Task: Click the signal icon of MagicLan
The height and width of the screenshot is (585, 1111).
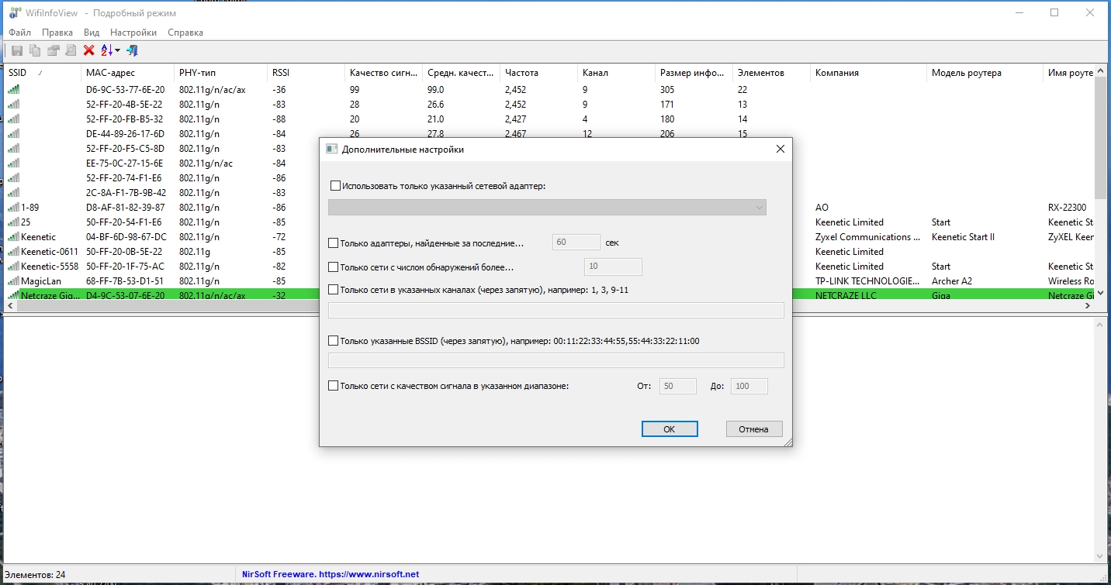Action: point(14,281)
